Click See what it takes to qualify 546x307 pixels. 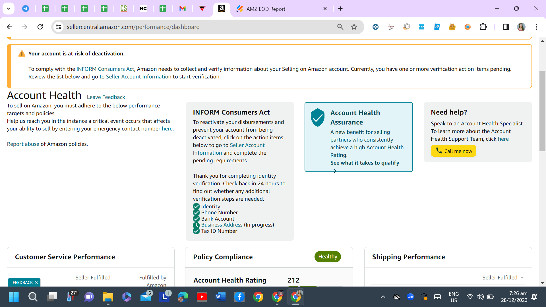365,163
